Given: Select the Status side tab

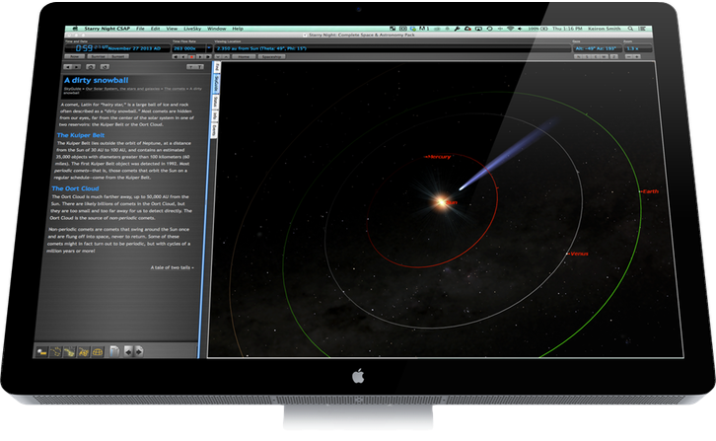Looking at the screenshot, I should coord(216,102).
